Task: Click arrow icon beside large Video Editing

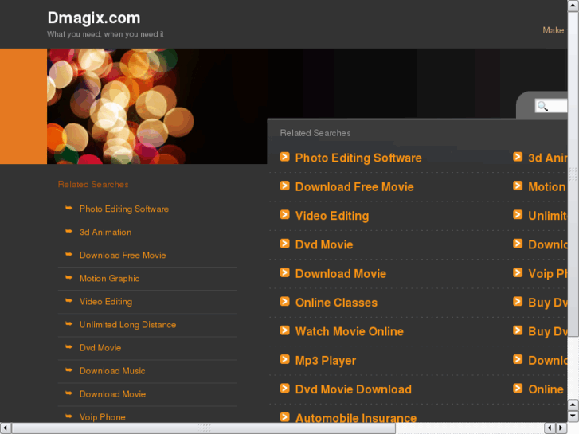Action: pyautogui.click(x=284, y=214)
